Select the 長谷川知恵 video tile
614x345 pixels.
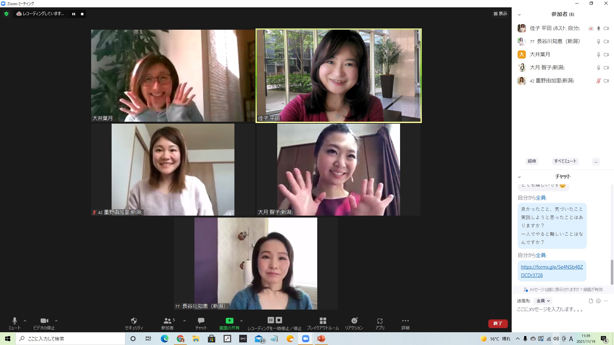coord(256,264)
